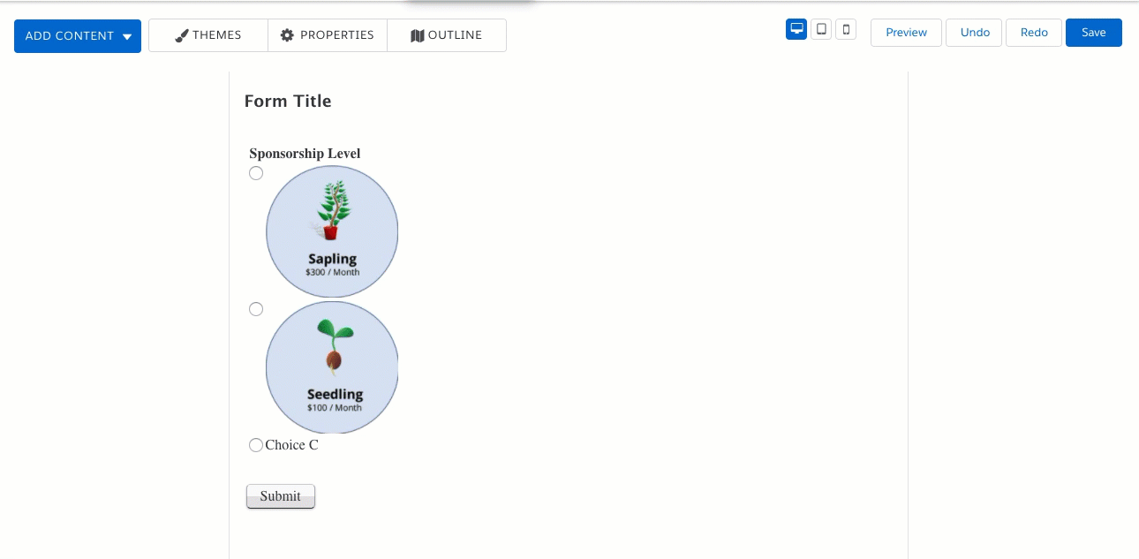Switch to mobile phone view icon
The image size is (1139, 559).
(x=846, y=29)
